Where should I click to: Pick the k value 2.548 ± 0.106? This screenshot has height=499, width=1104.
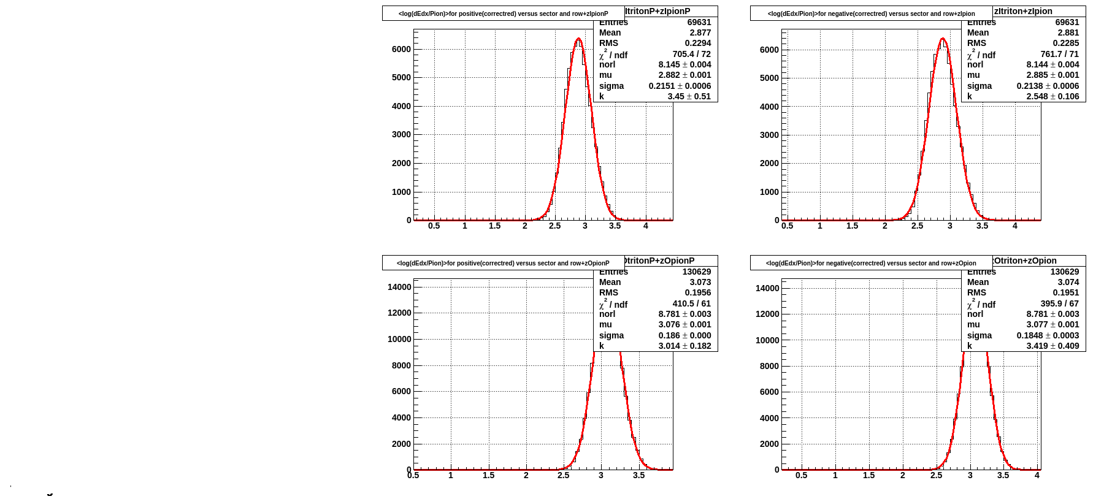point(1053,96)
